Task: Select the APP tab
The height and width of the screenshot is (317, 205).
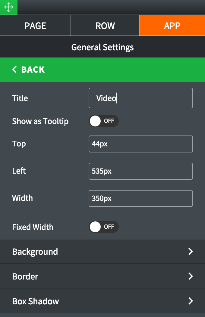Action: click(x=172, y=26)
